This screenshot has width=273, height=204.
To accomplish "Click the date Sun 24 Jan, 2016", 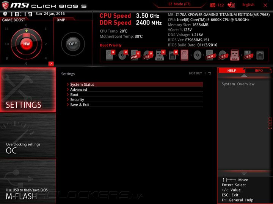I will tap(50, 14).
